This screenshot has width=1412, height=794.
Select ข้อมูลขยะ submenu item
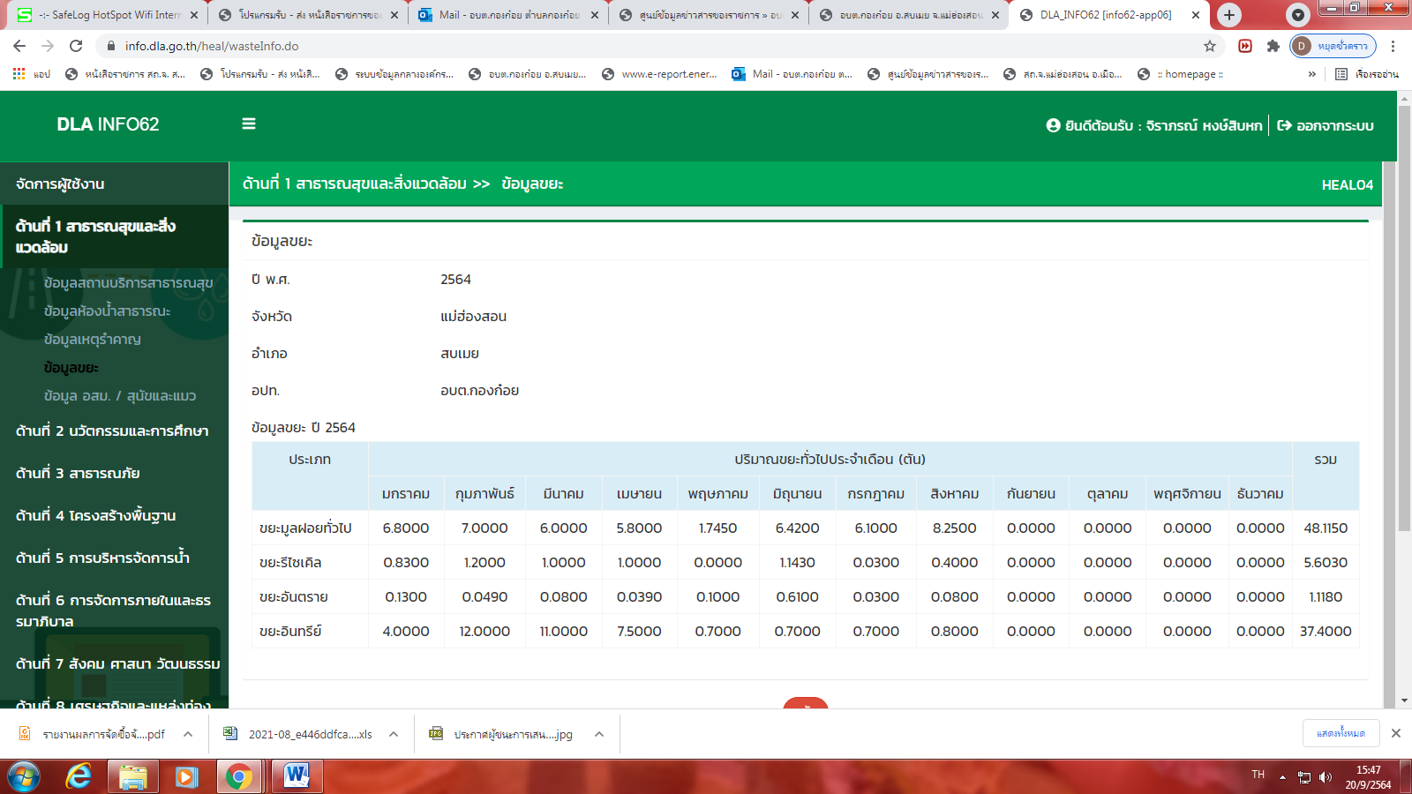pyautogui.click(x=71, y=367)
